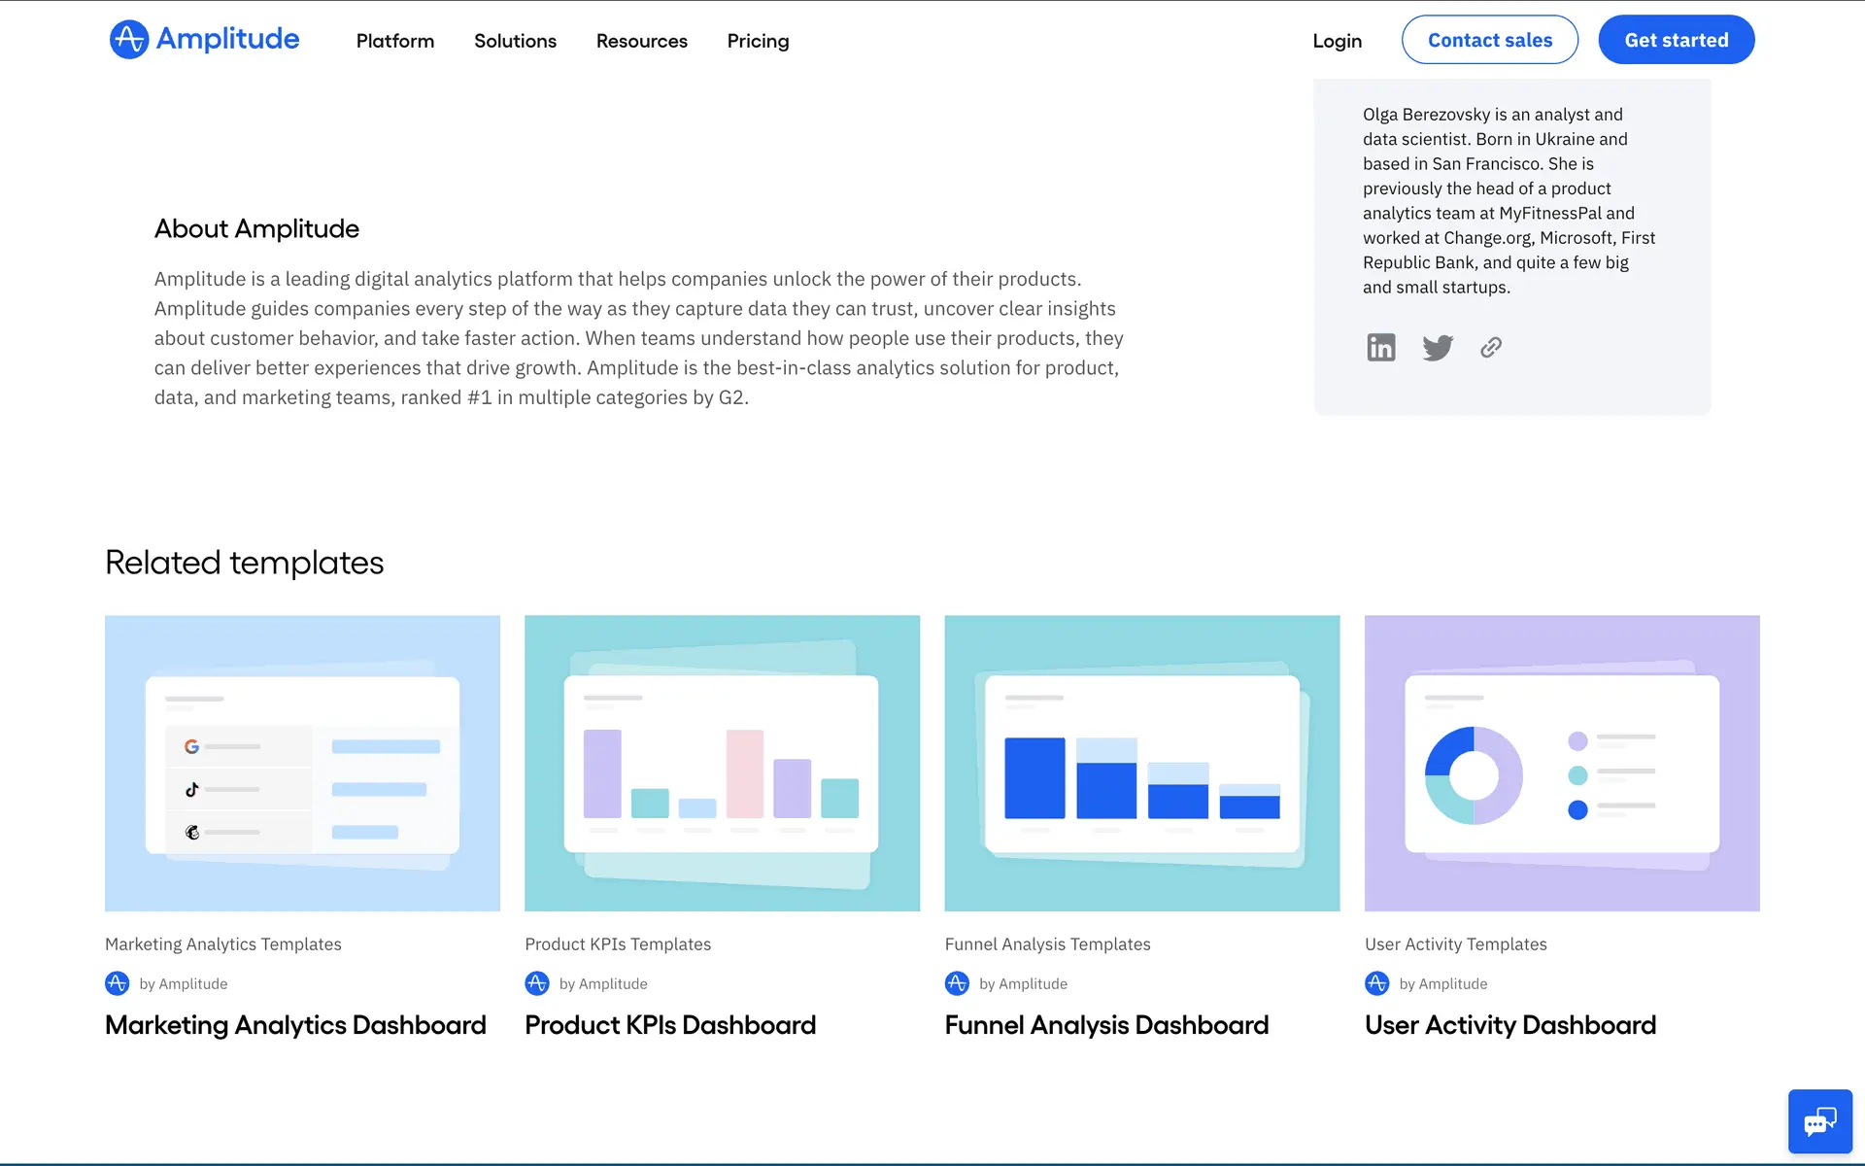1865x1166 pixels.
Task: Expand the Resources navigation menu
Action: click(x=641, y=41)
